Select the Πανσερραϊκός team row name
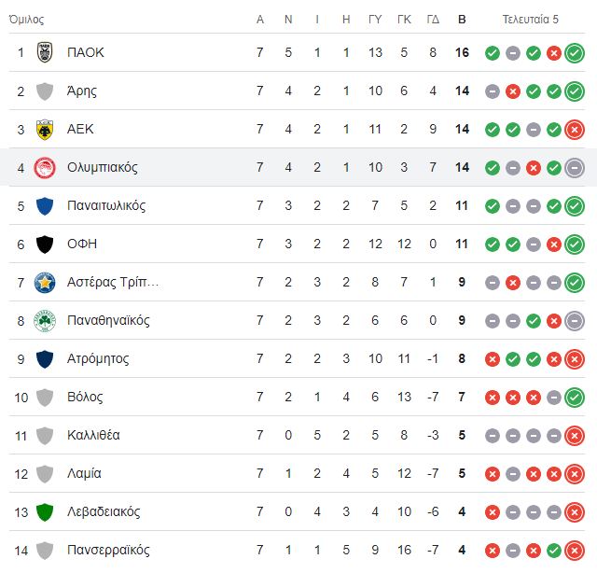The image size is (597, 573). click(108, 551)
